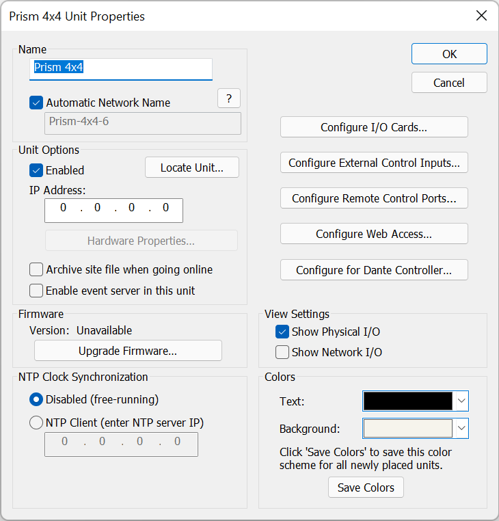Open Configure for Dante Controller
Screen dimensions: 499x521
(374, 270)
